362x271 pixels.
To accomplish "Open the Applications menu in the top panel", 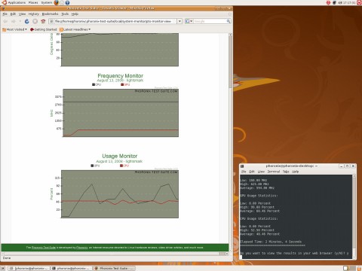I will coord(17,2).
